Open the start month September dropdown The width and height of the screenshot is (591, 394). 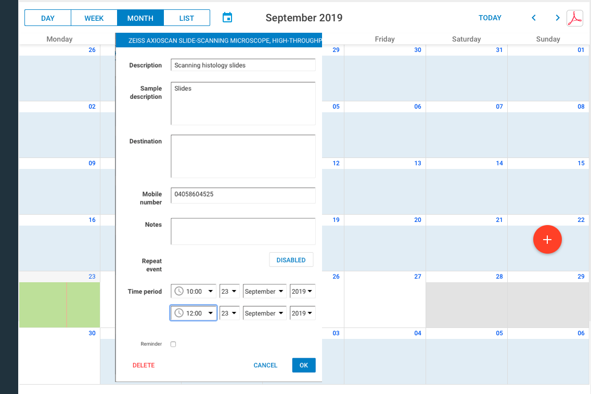pyautogui.click(x=265, y=291)
